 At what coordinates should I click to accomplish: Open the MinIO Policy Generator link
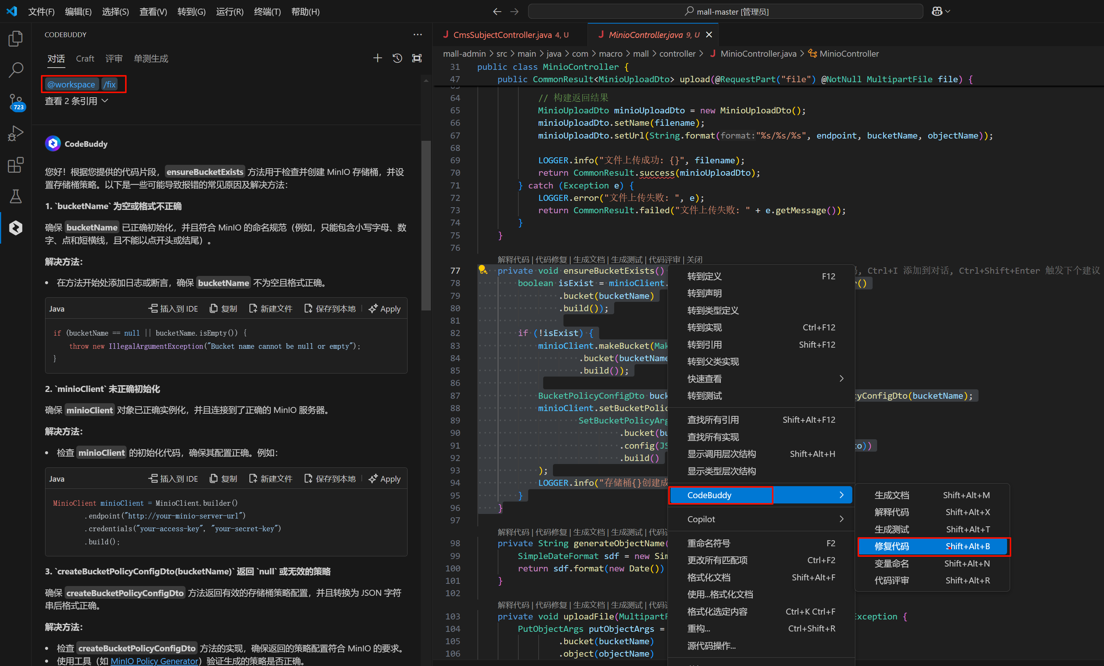click(x=154, y=661)
